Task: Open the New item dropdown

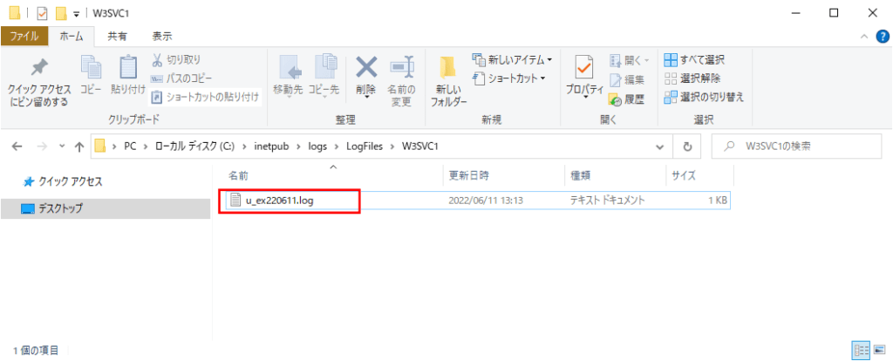Action: pyautogui.click(x=513, y=60)
